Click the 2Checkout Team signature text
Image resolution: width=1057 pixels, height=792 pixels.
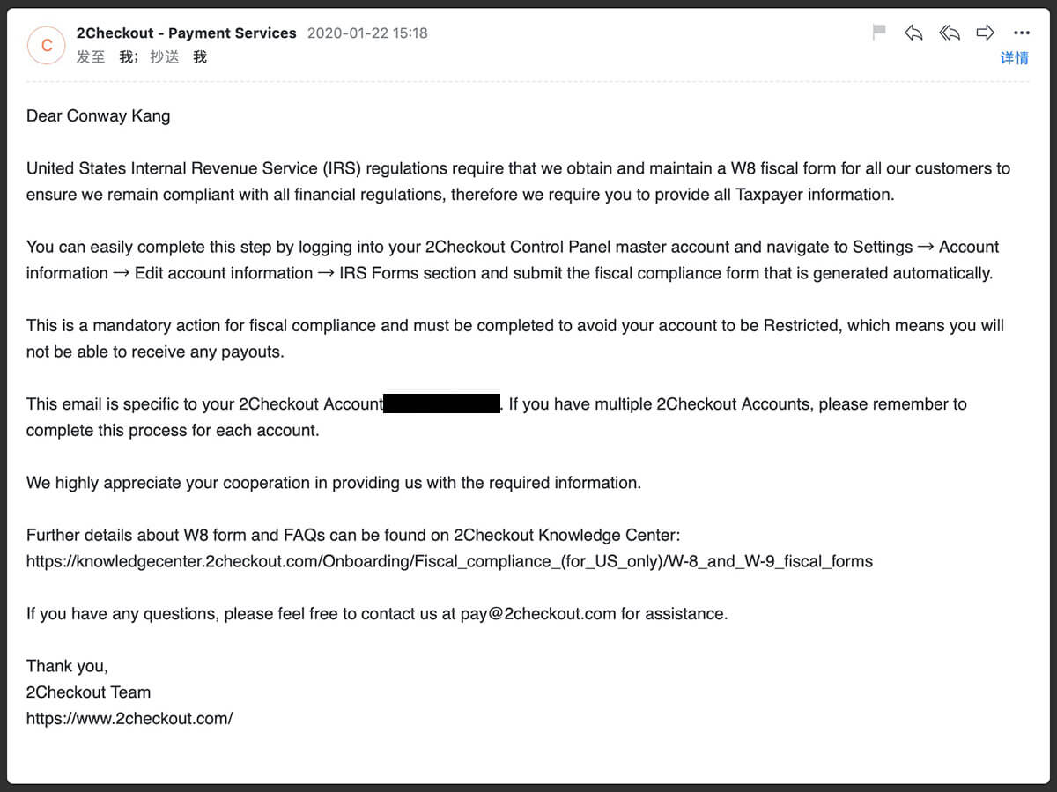[x=88, y=692]
